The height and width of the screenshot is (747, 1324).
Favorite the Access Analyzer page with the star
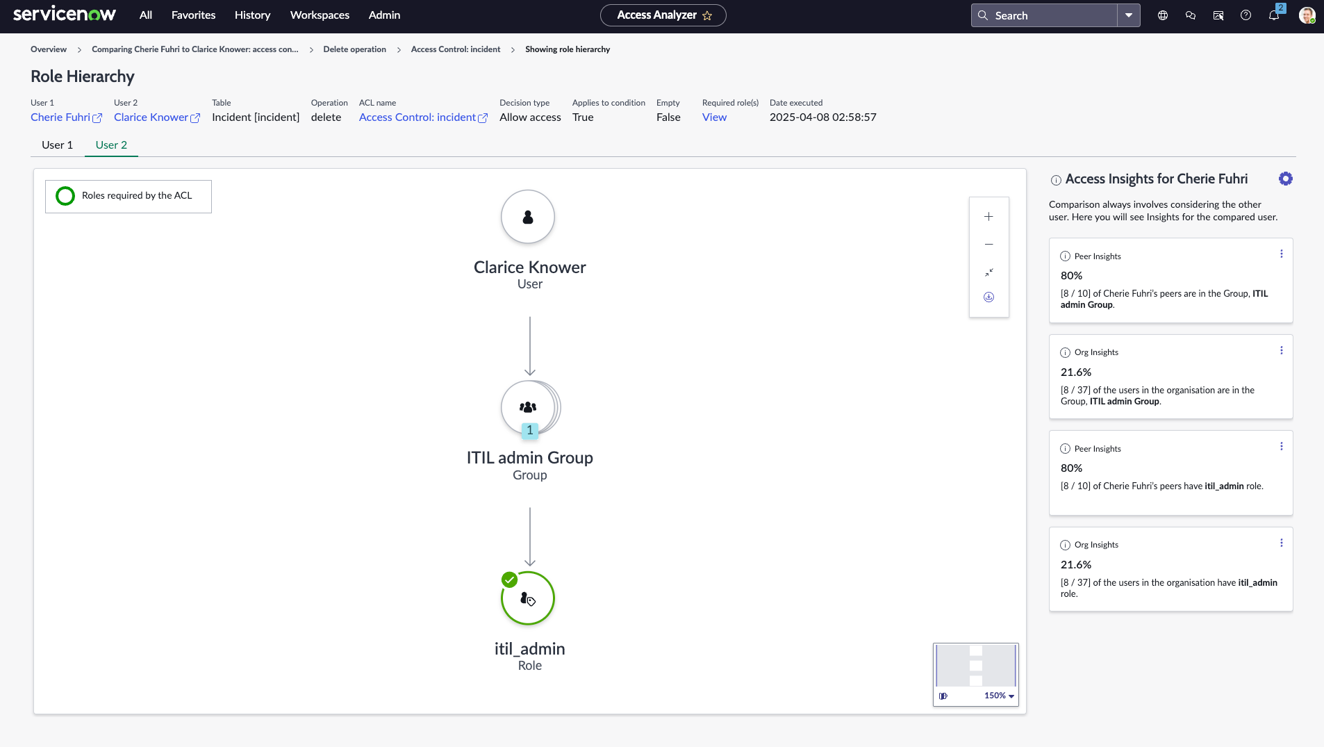[x=707, y=15]
